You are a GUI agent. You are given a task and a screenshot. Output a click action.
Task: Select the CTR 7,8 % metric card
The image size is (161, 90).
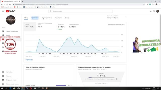coord(46,26)
